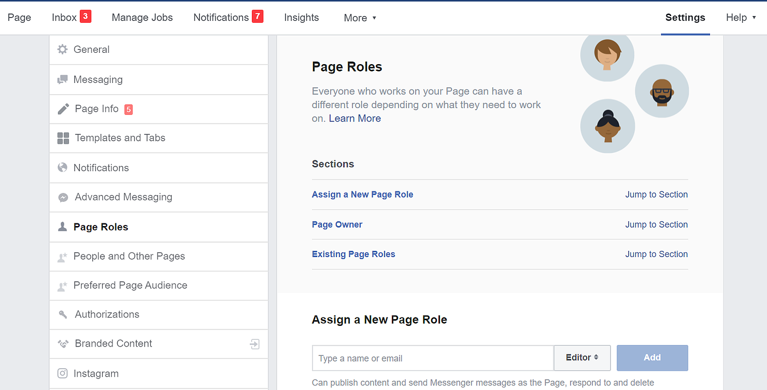Select Page Info in the sidebar
The height and width of the screenshot is (390, 767).
tap(159, 109)
